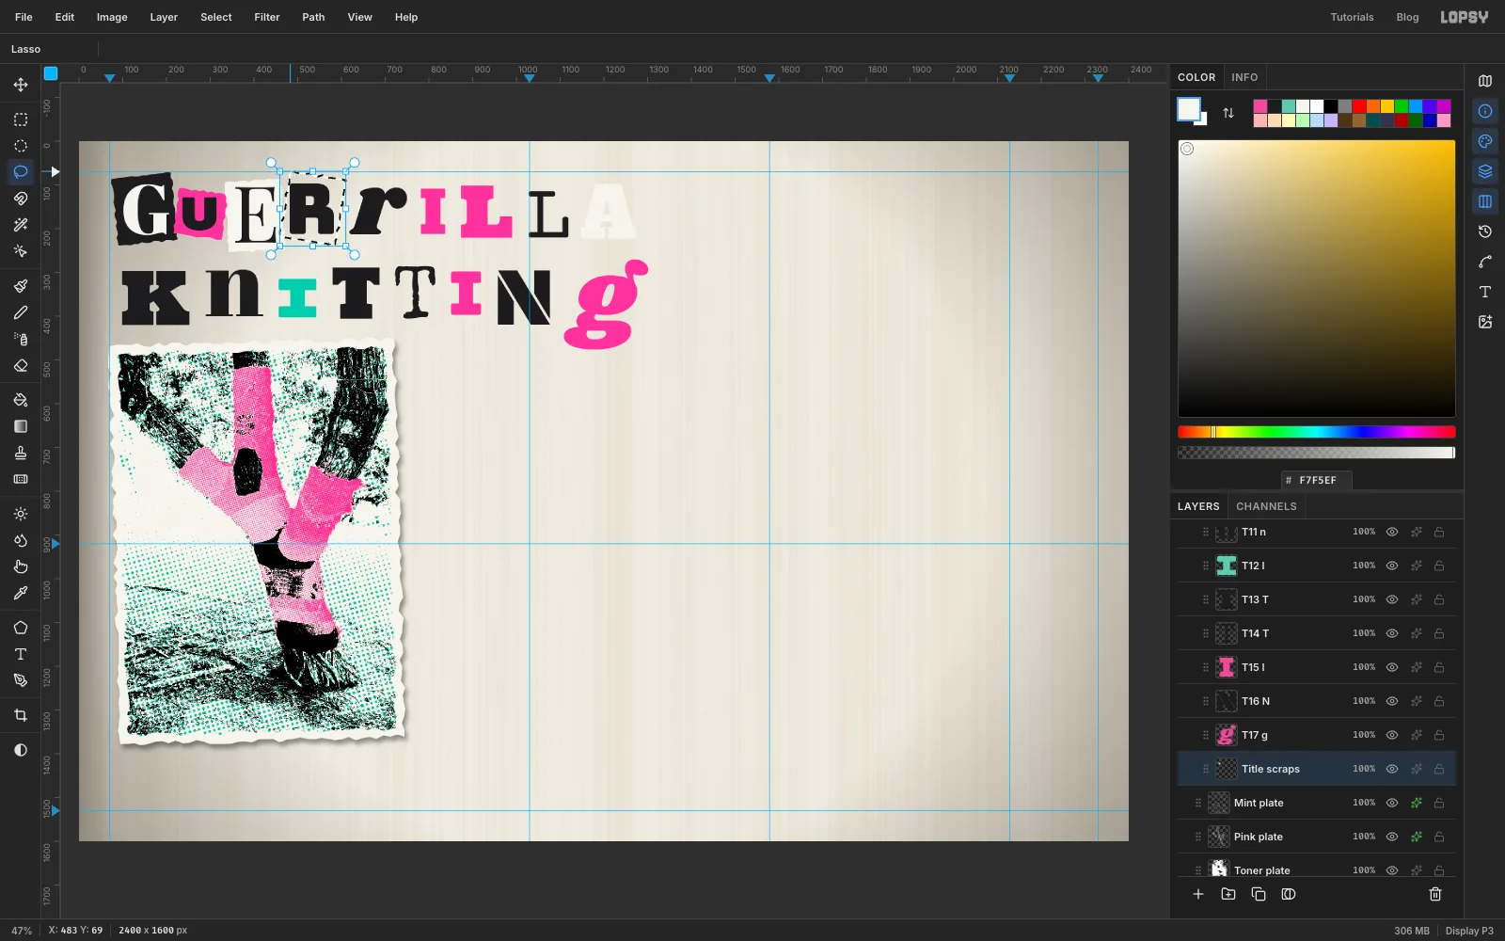Select the Clone Stamp tool

point(21,453)
